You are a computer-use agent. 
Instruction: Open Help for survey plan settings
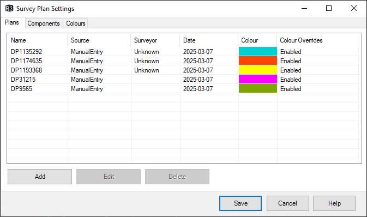[x=334, y=203]
